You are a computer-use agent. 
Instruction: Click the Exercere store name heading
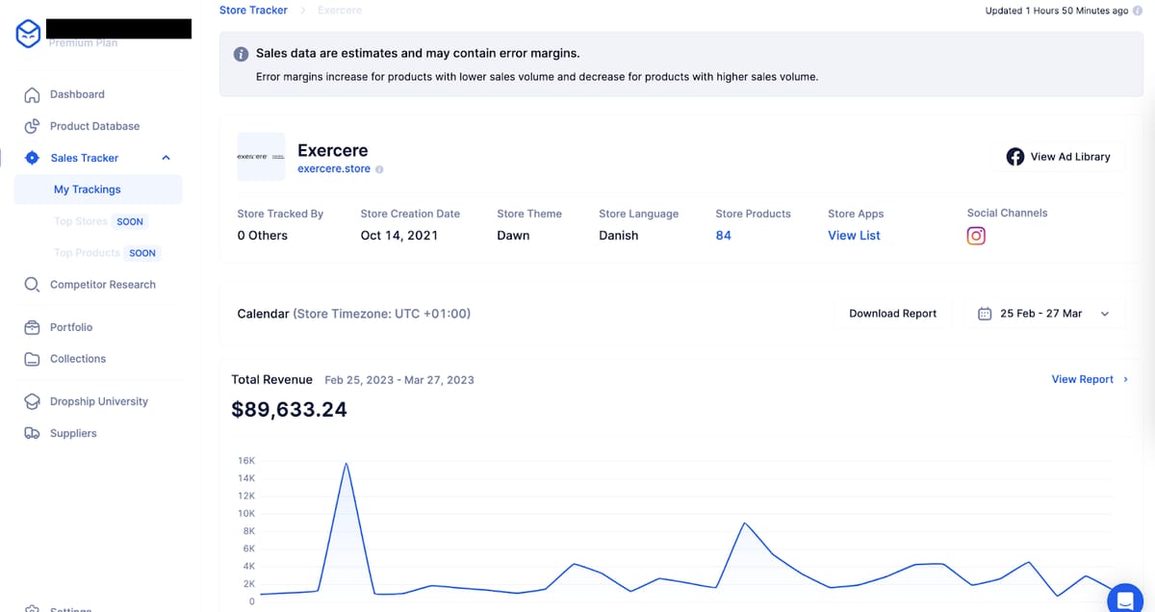coord(333,150)
